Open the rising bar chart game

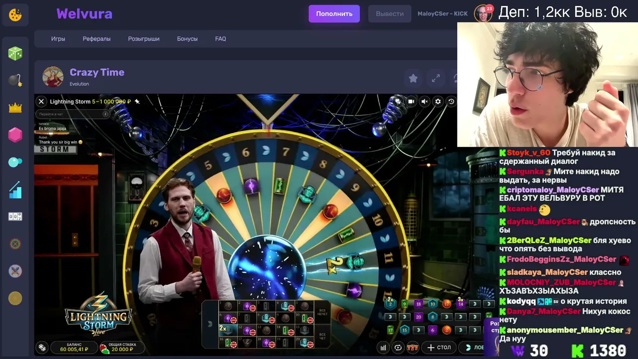tap(15, 189)
